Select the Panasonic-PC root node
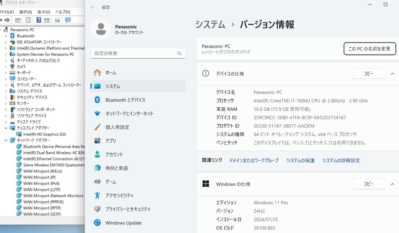Viewport: 399px width, 233px height. 22,30
